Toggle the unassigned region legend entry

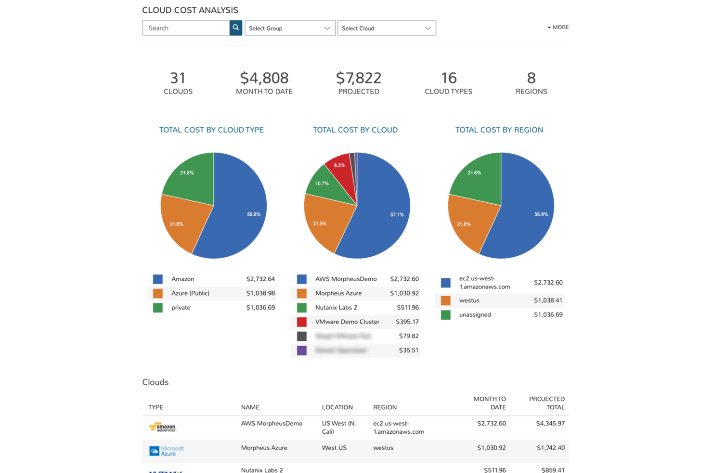tap(475, 315)
